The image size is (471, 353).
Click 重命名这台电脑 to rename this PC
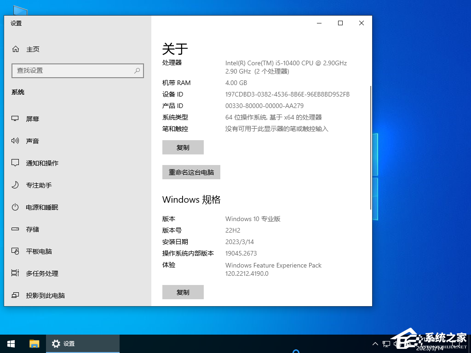click(x=191, y=172)
